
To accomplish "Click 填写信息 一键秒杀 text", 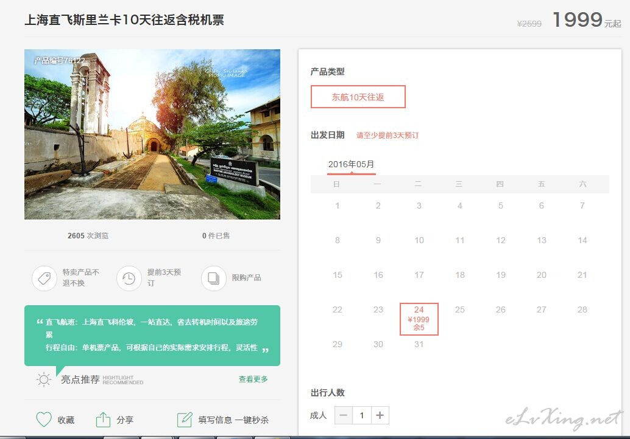I will coord(233,420).
